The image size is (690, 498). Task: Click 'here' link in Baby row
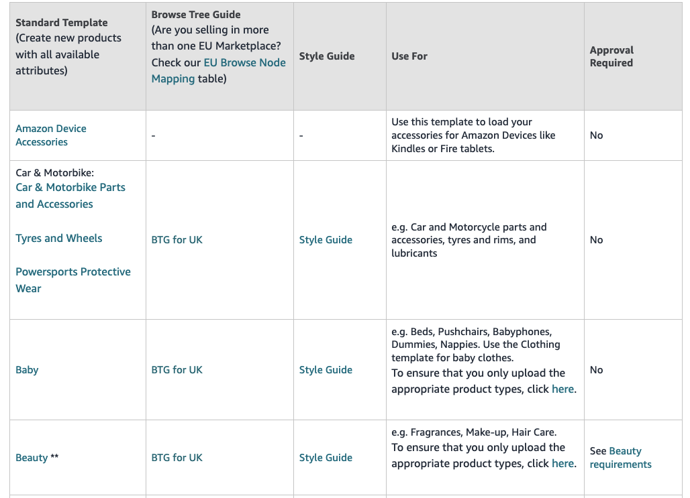pos(562,389)
